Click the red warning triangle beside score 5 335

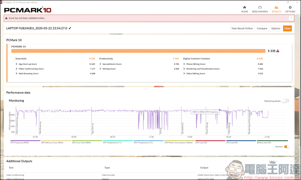[278, 51]
